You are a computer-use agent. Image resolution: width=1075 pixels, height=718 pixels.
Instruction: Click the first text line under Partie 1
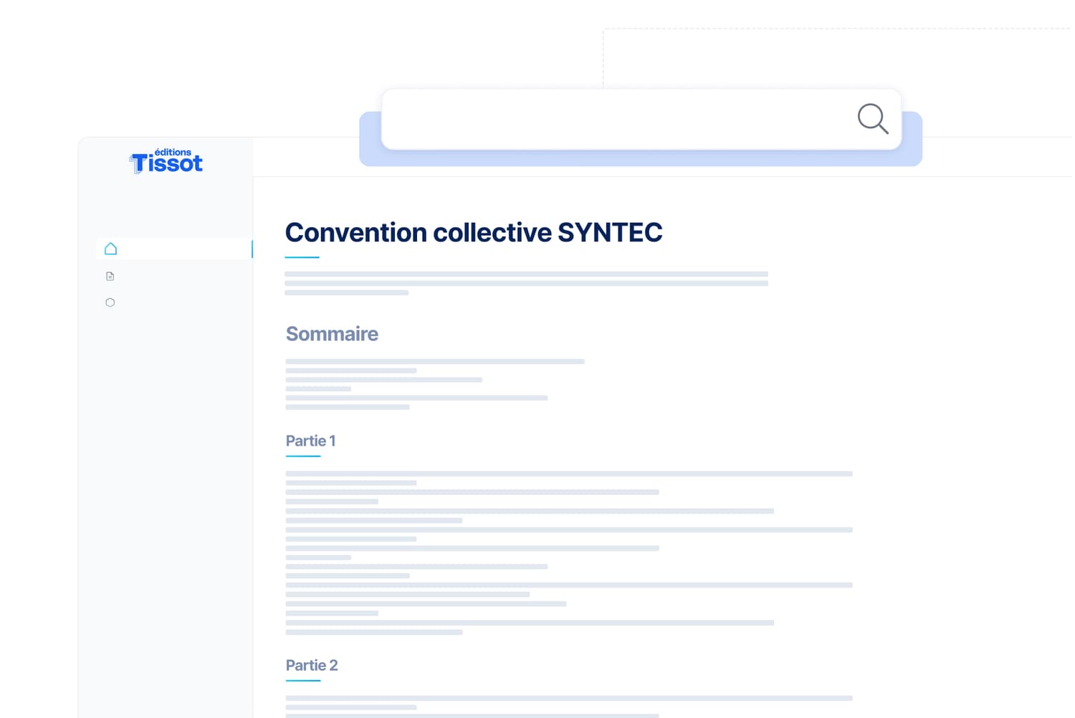[x=568, y=474]
